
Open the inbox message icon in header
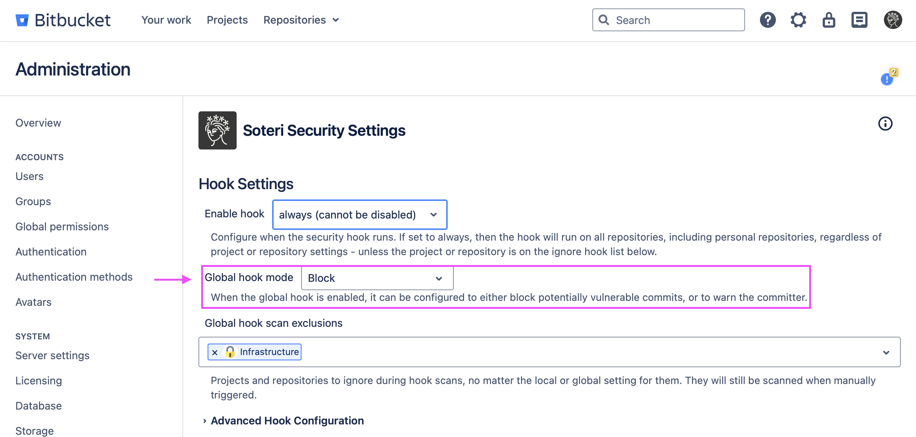[x=859, y=20]
